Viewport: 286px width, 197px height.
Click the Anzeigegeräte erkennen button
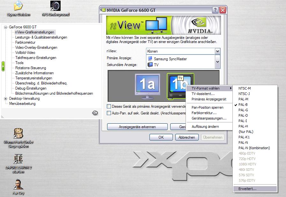(x=137, y=127)
